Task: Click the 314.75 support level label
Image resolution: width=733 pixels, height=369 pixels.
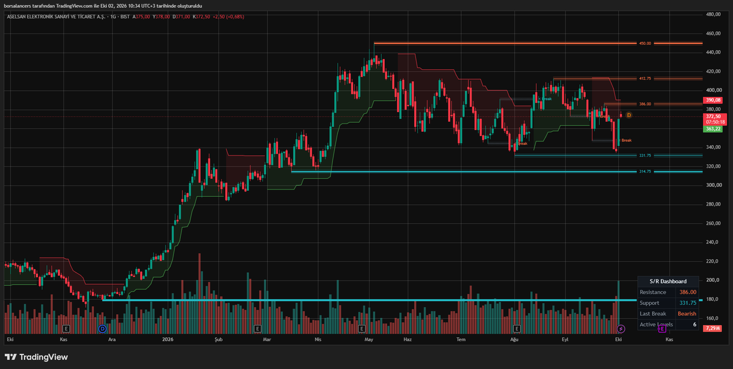Action: 645,171
